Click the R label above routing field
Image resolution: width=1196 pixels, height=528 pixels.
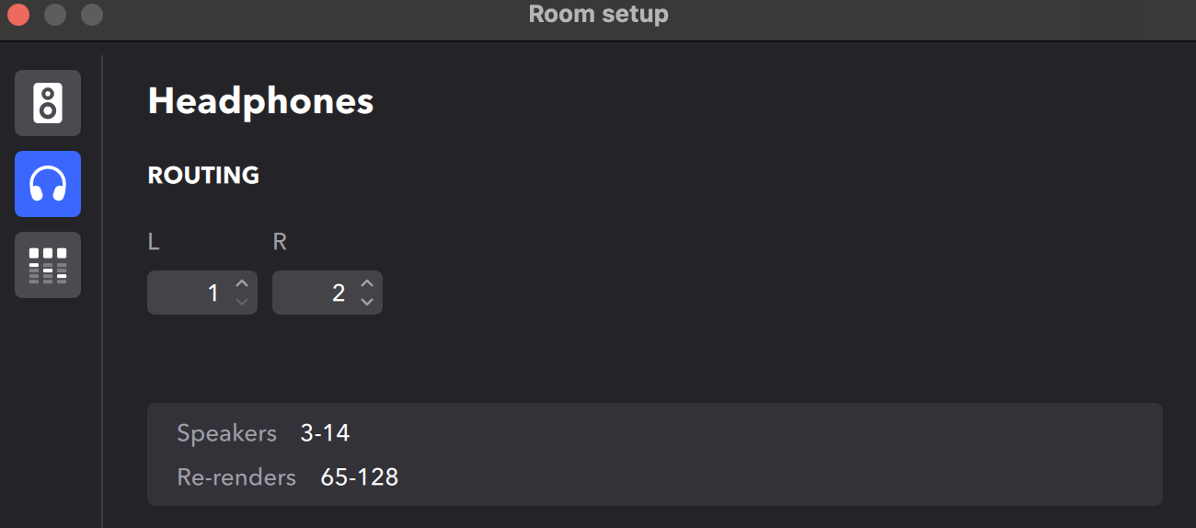[280, 242]
